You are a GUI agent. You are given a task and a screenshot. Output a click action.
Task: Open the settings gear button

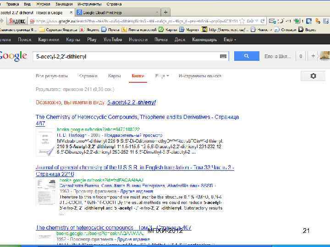tap(313, 76)
